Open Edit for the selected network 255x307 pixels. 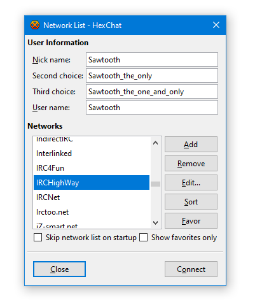[x=191, y=183]
